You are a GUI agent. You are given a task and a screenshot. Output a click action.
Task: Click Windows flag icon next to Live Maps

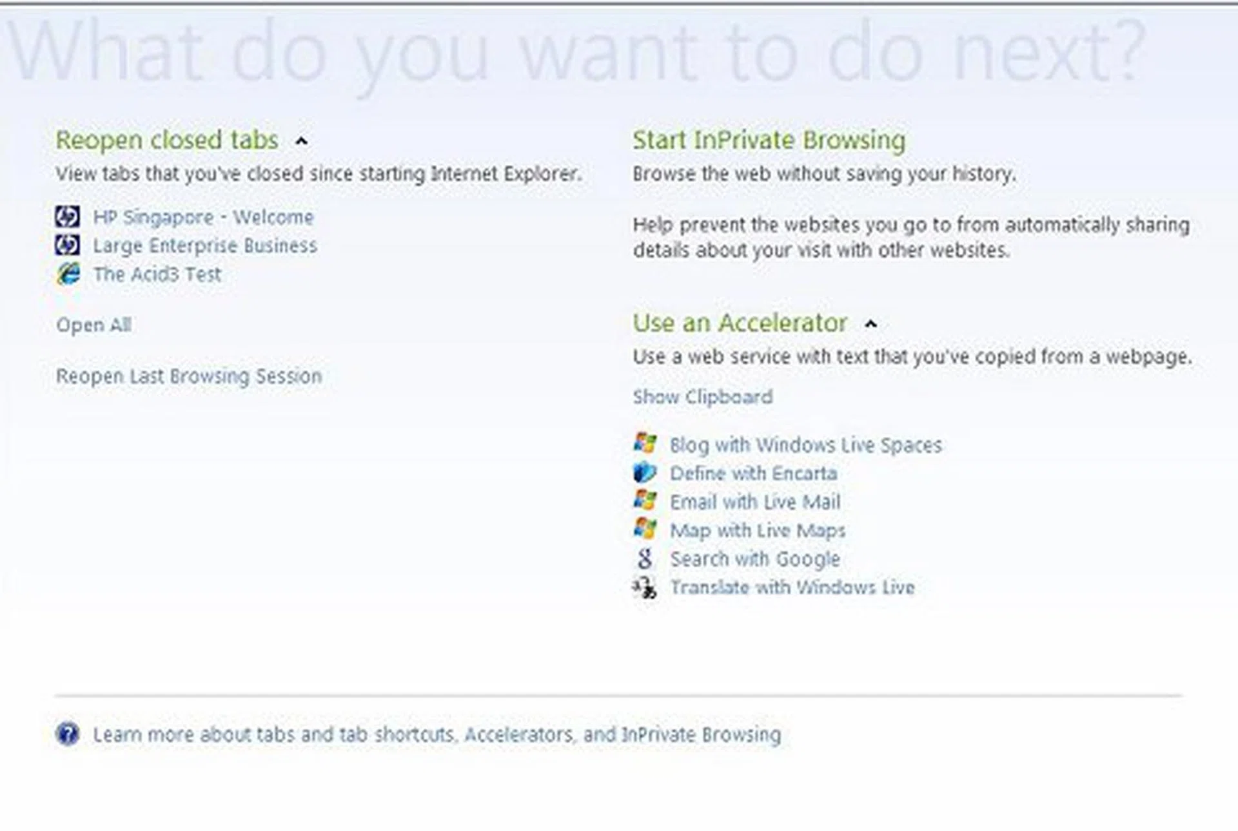click(645, 530)
